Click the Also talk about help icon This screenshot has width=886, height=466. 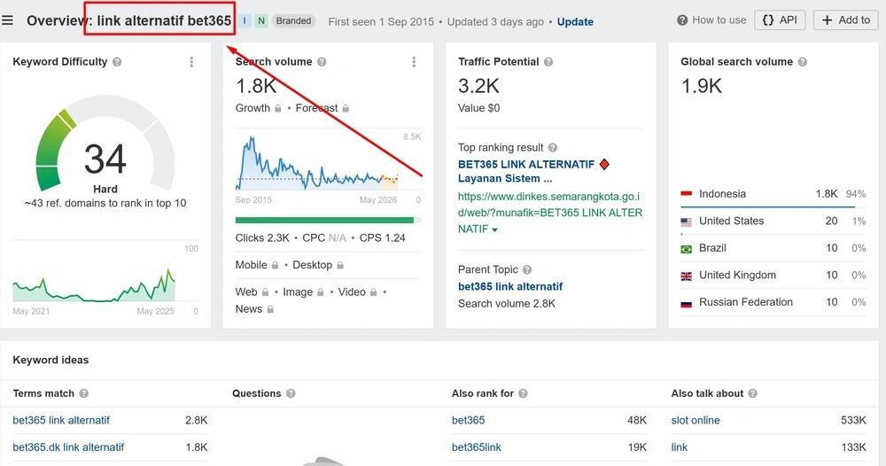tap(752, 393)
